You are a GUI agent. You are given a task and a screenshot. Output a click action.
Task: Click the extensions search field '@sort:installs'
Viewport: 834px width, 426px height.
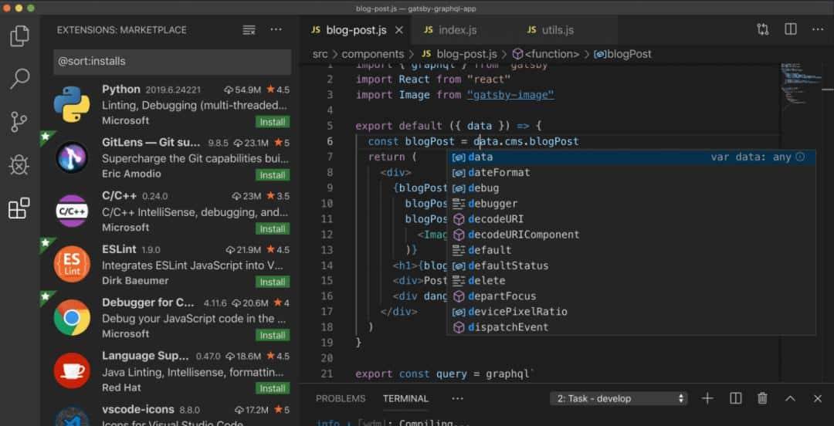pyautogui.click(x=172, y=62)
